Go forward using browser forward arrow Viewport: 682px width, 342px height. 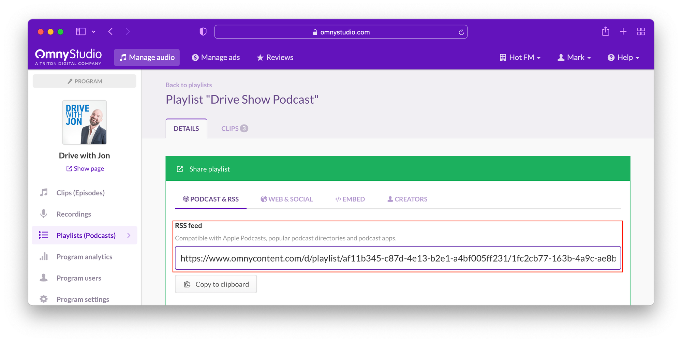[128, 32]
